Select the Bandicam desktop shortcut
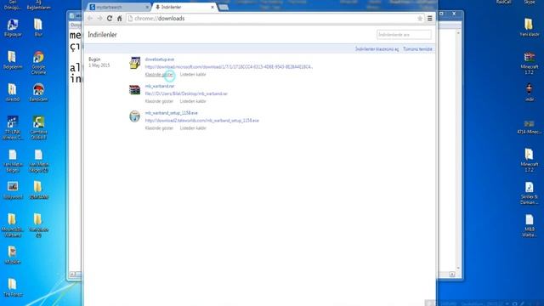 (x=38, y=93)
